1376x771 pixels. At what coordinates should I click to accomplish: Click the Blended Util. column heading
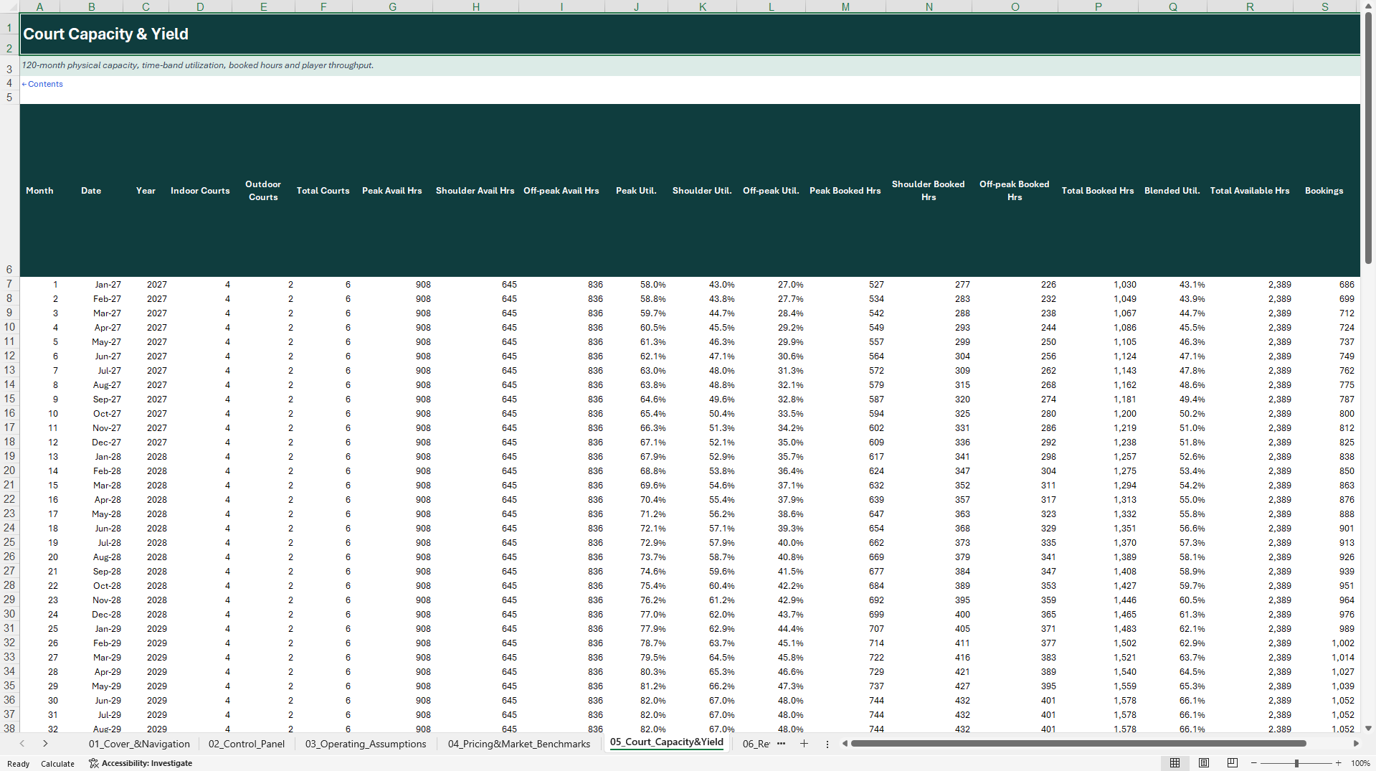[1172, 191]
